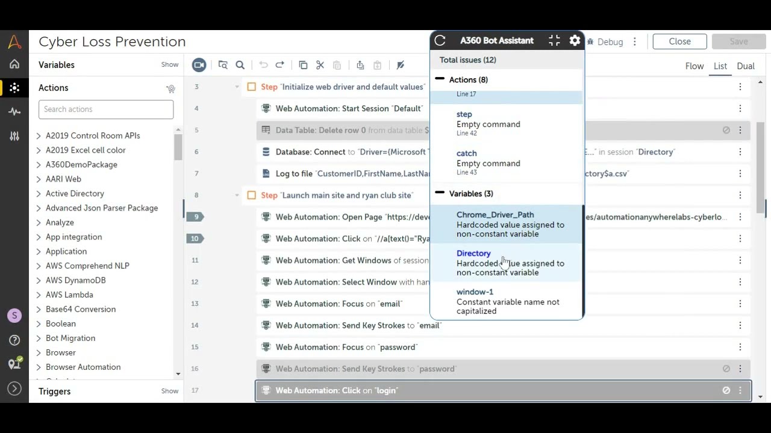Expand the Browser Automation package
Viewport: 771px width, 433px height.
(39, 367)
